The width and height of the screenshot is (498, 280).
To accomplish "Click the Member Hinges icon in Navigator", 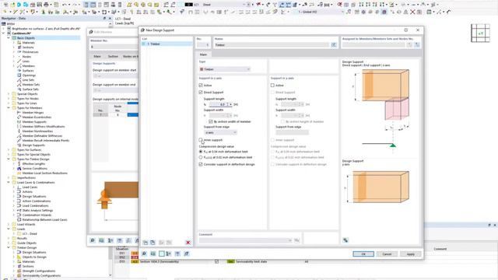I will coord(19,112).
